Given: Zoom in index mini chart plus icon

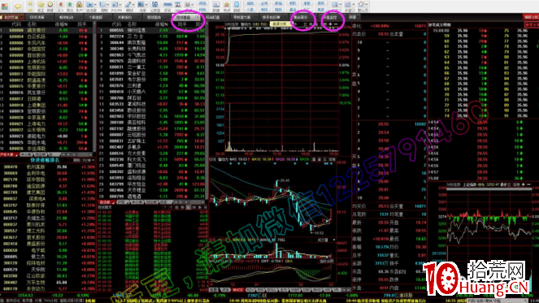Looking at the screenshot, I should click(524, 184).
